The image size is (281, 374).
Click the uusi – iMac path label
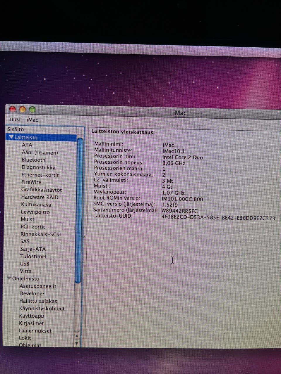[24, 120]
